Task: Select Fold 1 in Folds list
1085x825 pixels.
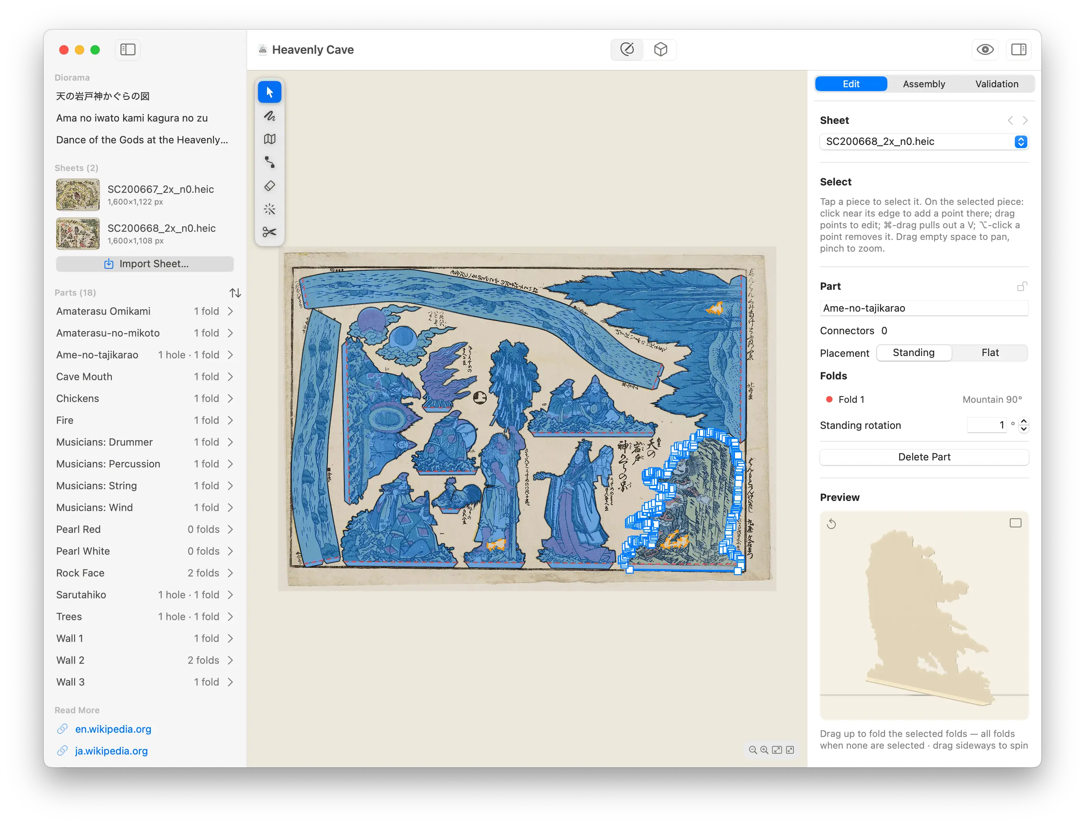Action: 924,399
